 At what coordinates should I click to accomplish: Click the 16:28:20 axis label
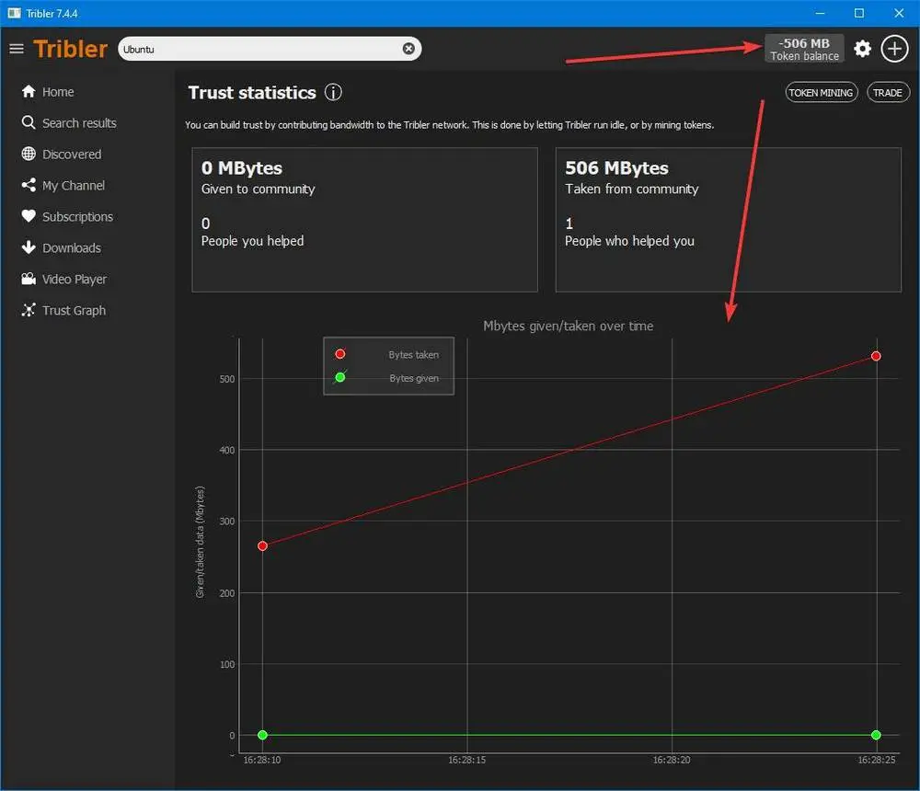pyautogui.click(x=672, y=760)
